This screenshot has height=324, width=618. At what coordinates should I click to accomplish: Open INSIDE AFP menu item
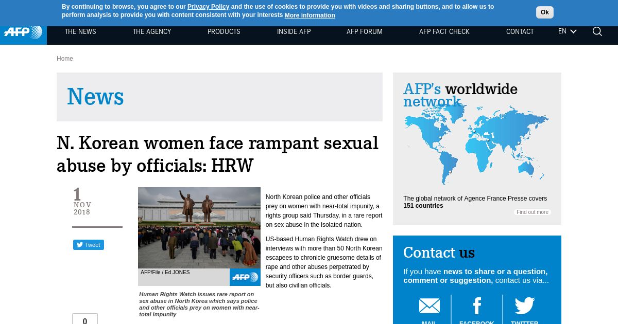click(294, 32)
